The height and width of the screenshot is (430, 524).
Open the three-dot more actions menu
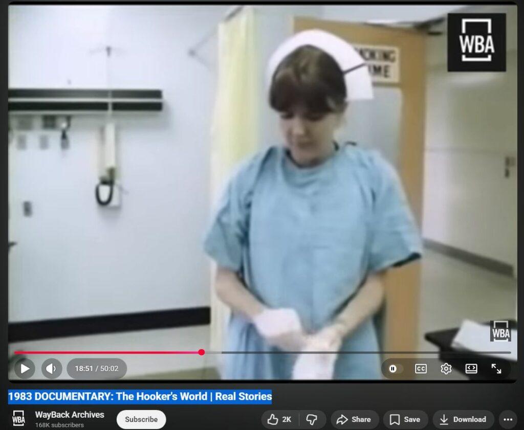(x=508, y=419)
